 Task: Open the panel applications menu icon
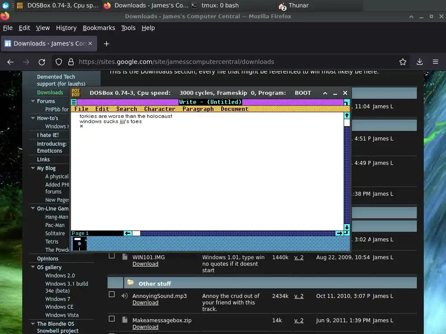coord(5,5)
